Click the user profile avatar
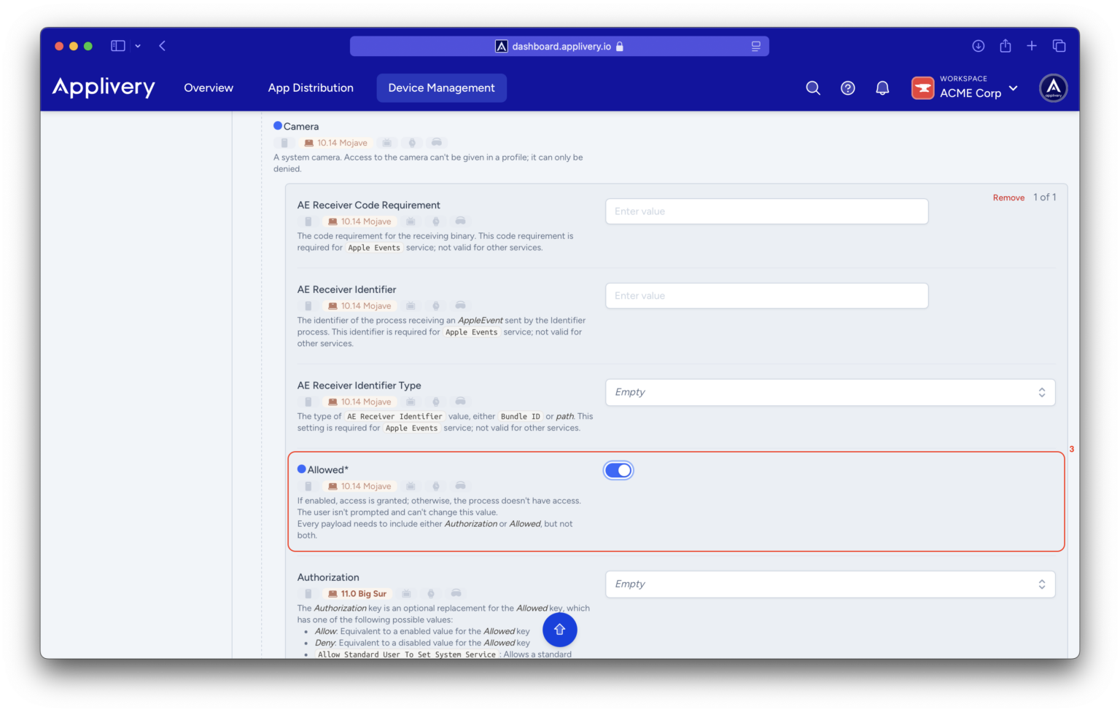 tap(1053, 88)
